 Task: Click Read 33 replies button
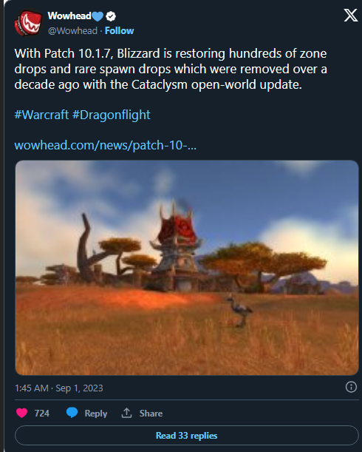coord(187,435)
